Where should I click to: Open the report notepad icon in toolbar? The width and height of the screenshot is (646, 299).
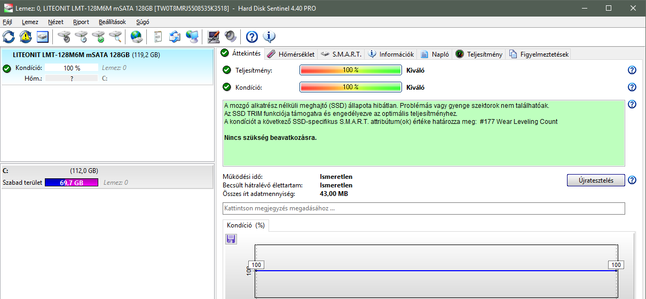coord(158,37)
